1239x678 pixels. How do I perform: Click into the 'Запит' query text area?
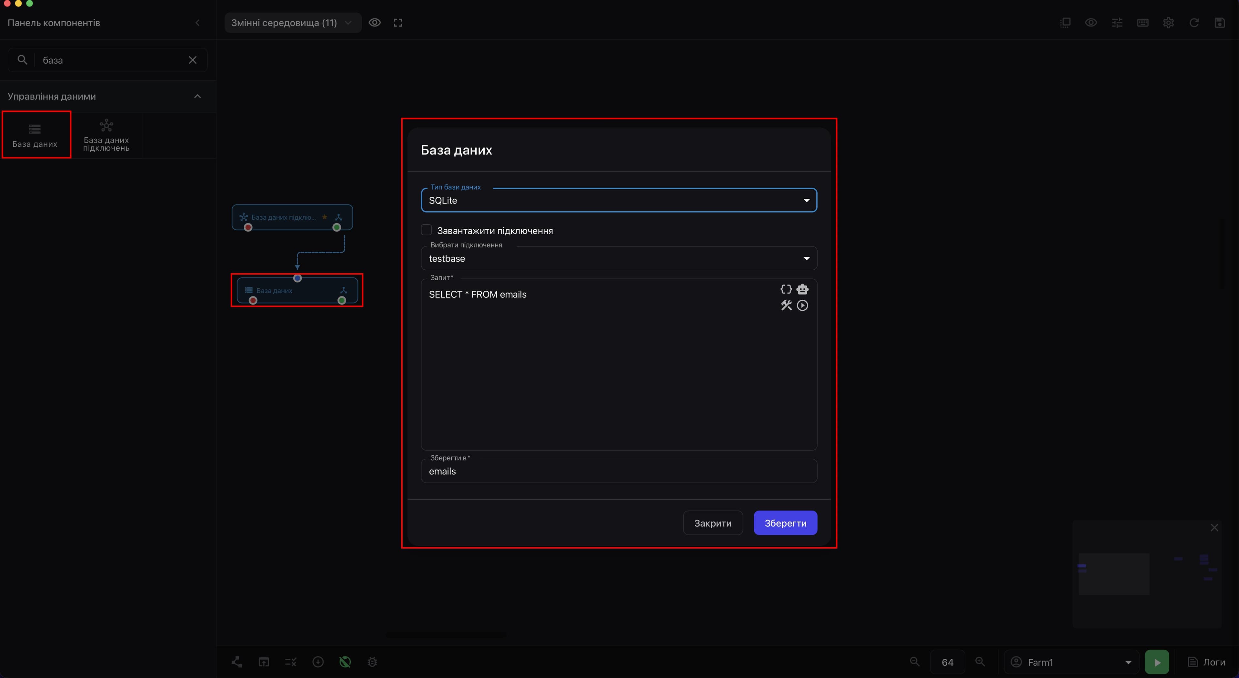(x=619, y=364)
